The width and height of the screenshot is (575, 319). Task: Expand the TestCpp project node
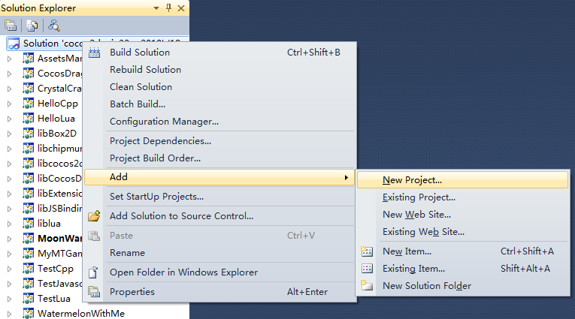tap(10, 269)
